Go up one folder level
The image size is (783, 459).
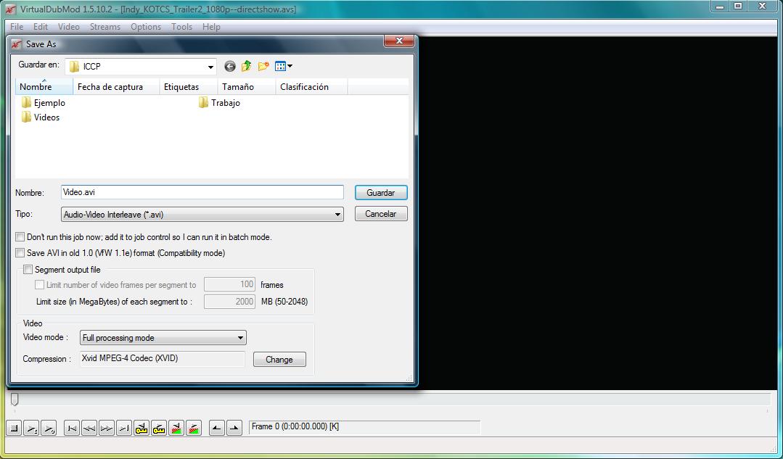click(x=246, y=67)
